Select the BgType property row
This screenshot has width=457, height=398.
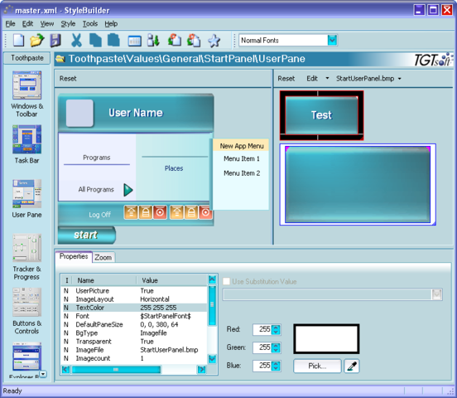click(x=135, y=332)
